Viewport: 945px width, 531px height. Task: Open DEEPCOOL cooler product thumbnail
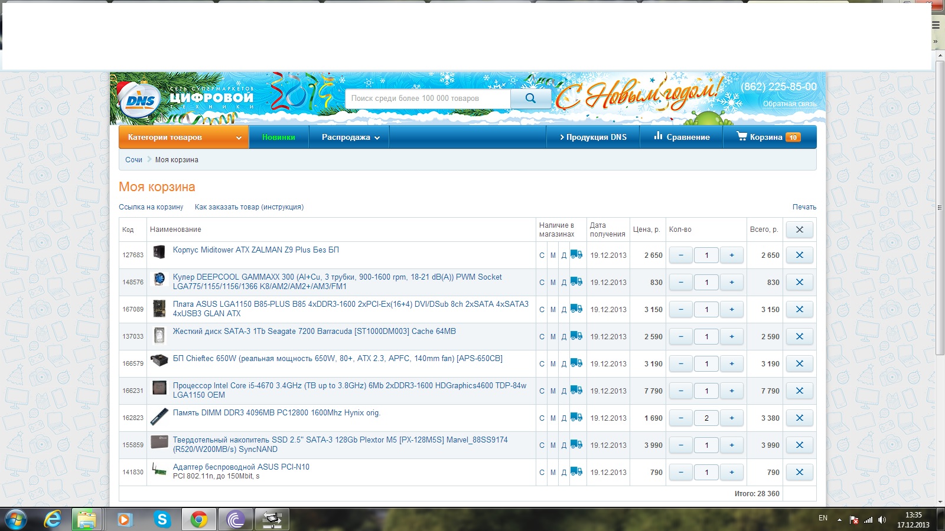pos(159,280)
